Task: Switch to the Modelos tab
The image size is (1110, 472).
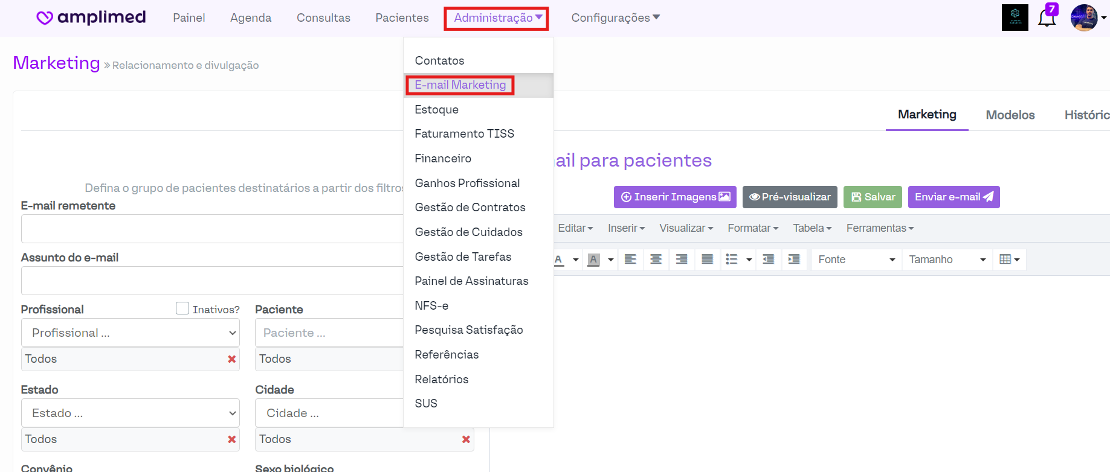Action: pos(1010,115)
